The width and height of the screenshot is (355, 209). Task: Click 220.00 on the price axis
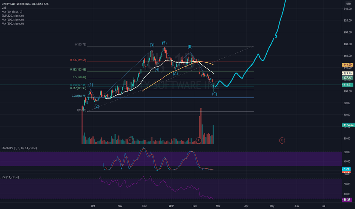pos(347,21)
